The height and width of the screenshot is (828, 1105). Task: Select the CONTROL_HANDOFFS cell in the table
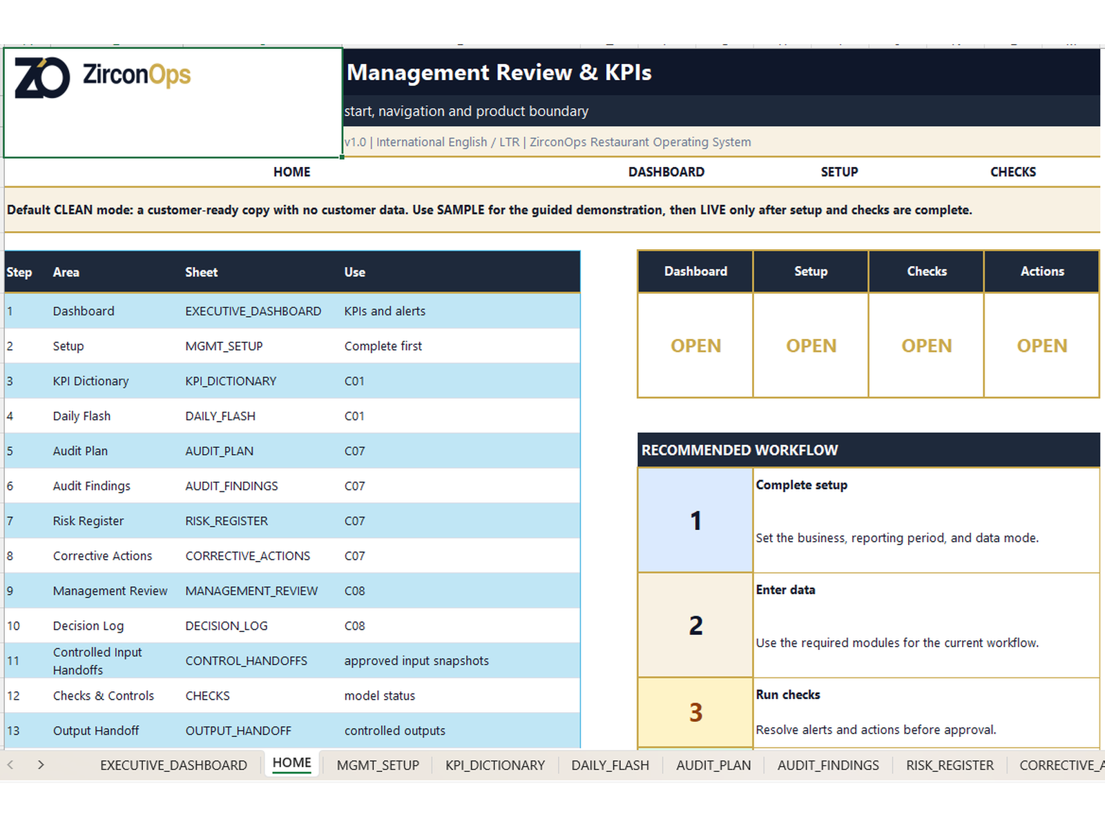coord(262,660)
